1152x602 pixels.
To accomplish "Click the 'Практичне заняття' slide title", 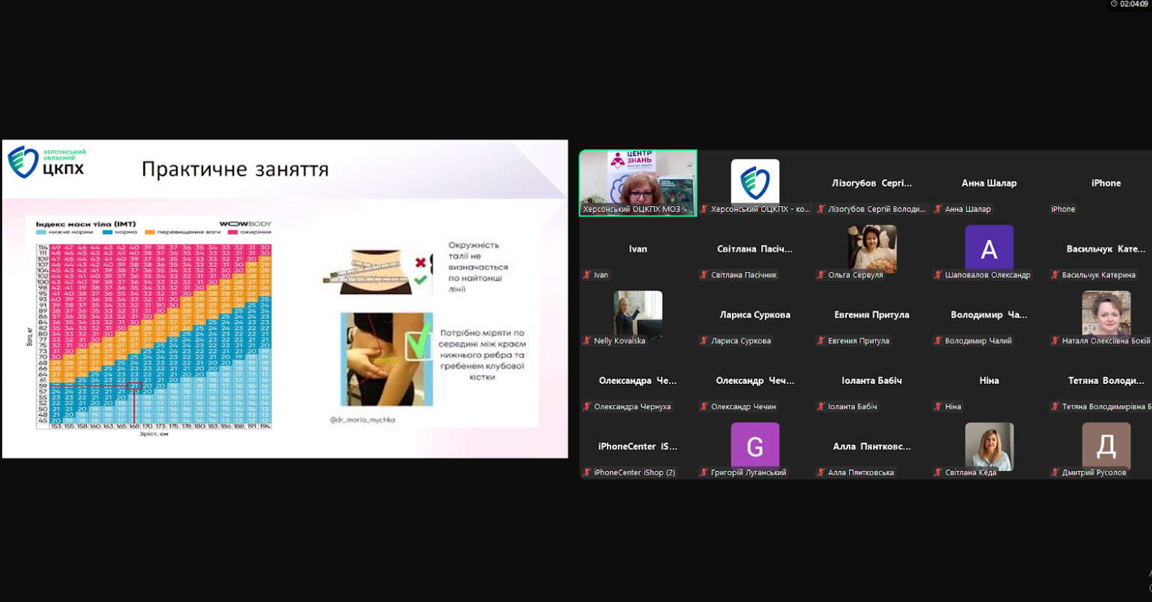I will pyautogui.click(x=235, y=169).
